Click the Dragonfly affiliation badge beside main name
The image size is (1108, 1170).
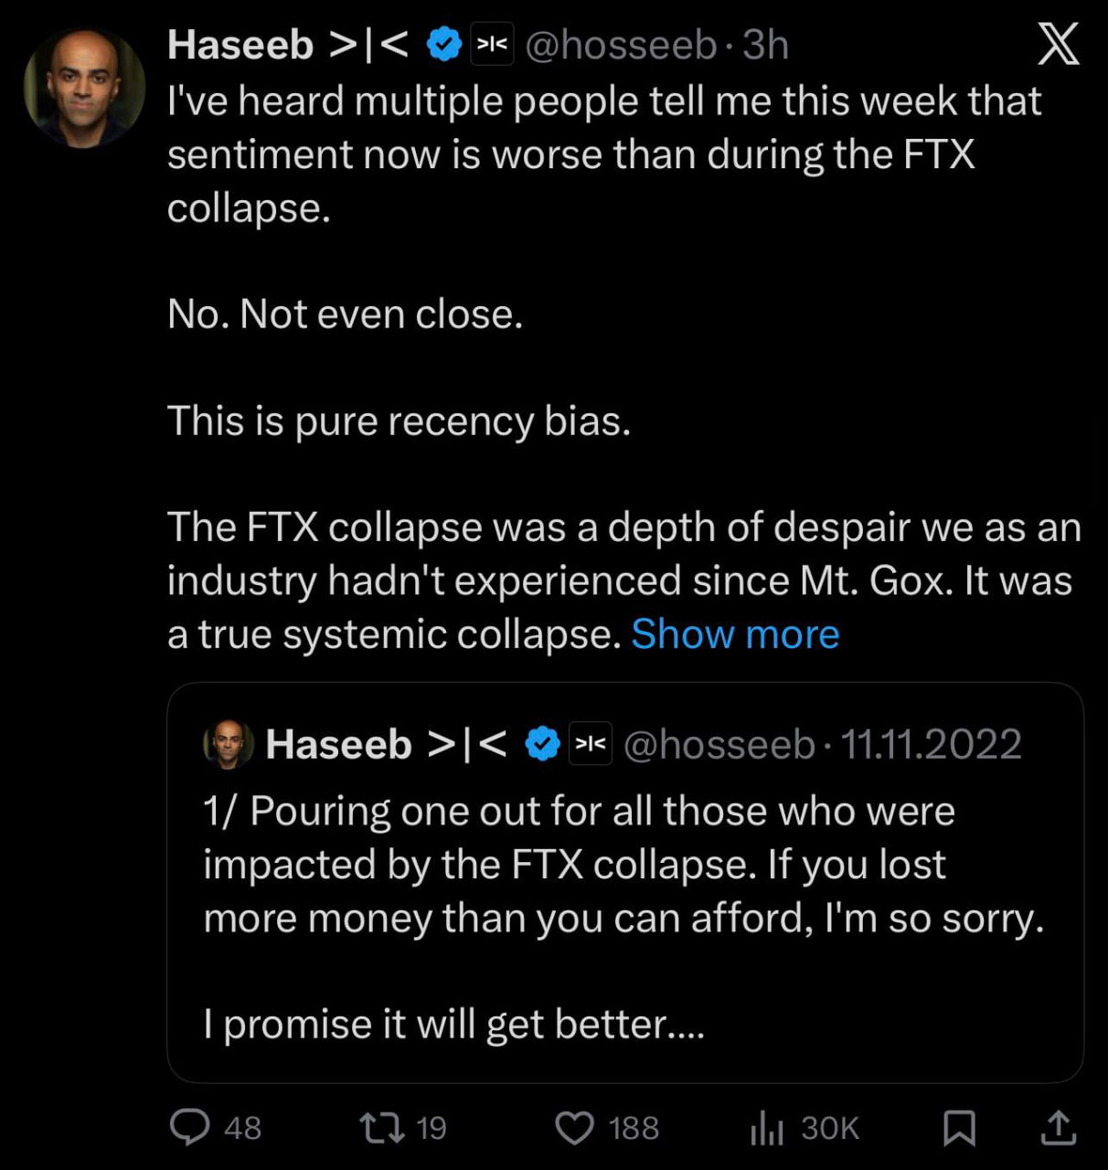click(x=492, y=45)
